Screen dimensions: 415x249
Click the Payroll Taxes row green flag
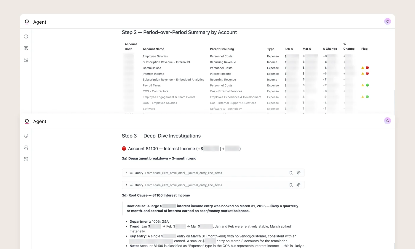(367, 85)
